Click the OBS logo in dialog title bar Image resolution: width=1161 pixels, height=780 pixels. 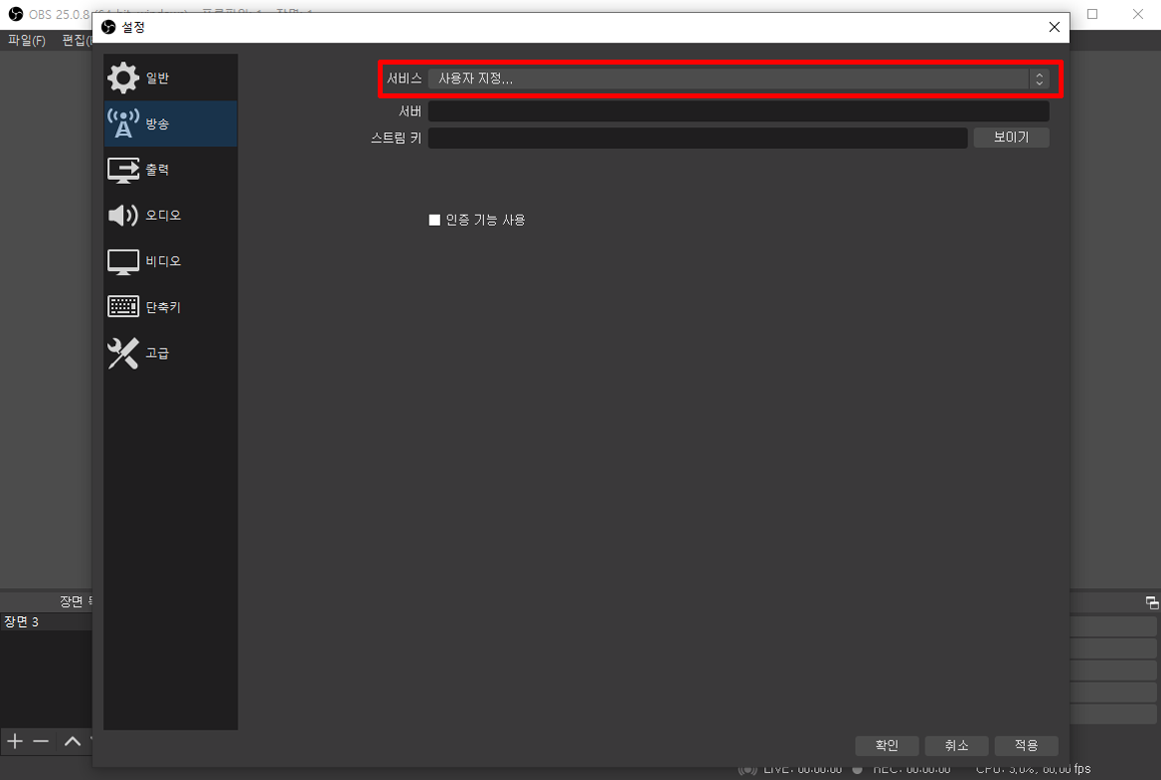[109, 28]
